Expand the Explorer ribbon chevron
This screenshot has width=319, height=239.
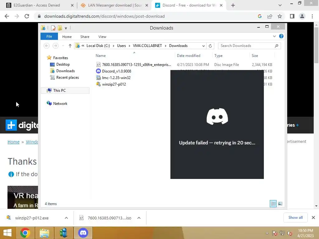[274, 36]
